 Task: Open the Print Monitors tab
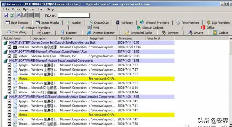188,23
